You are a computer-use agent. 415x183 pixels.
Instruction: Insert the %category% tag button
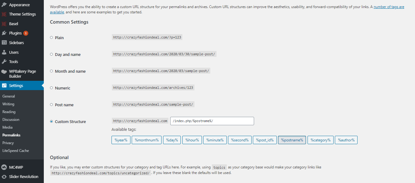[321, 140]
